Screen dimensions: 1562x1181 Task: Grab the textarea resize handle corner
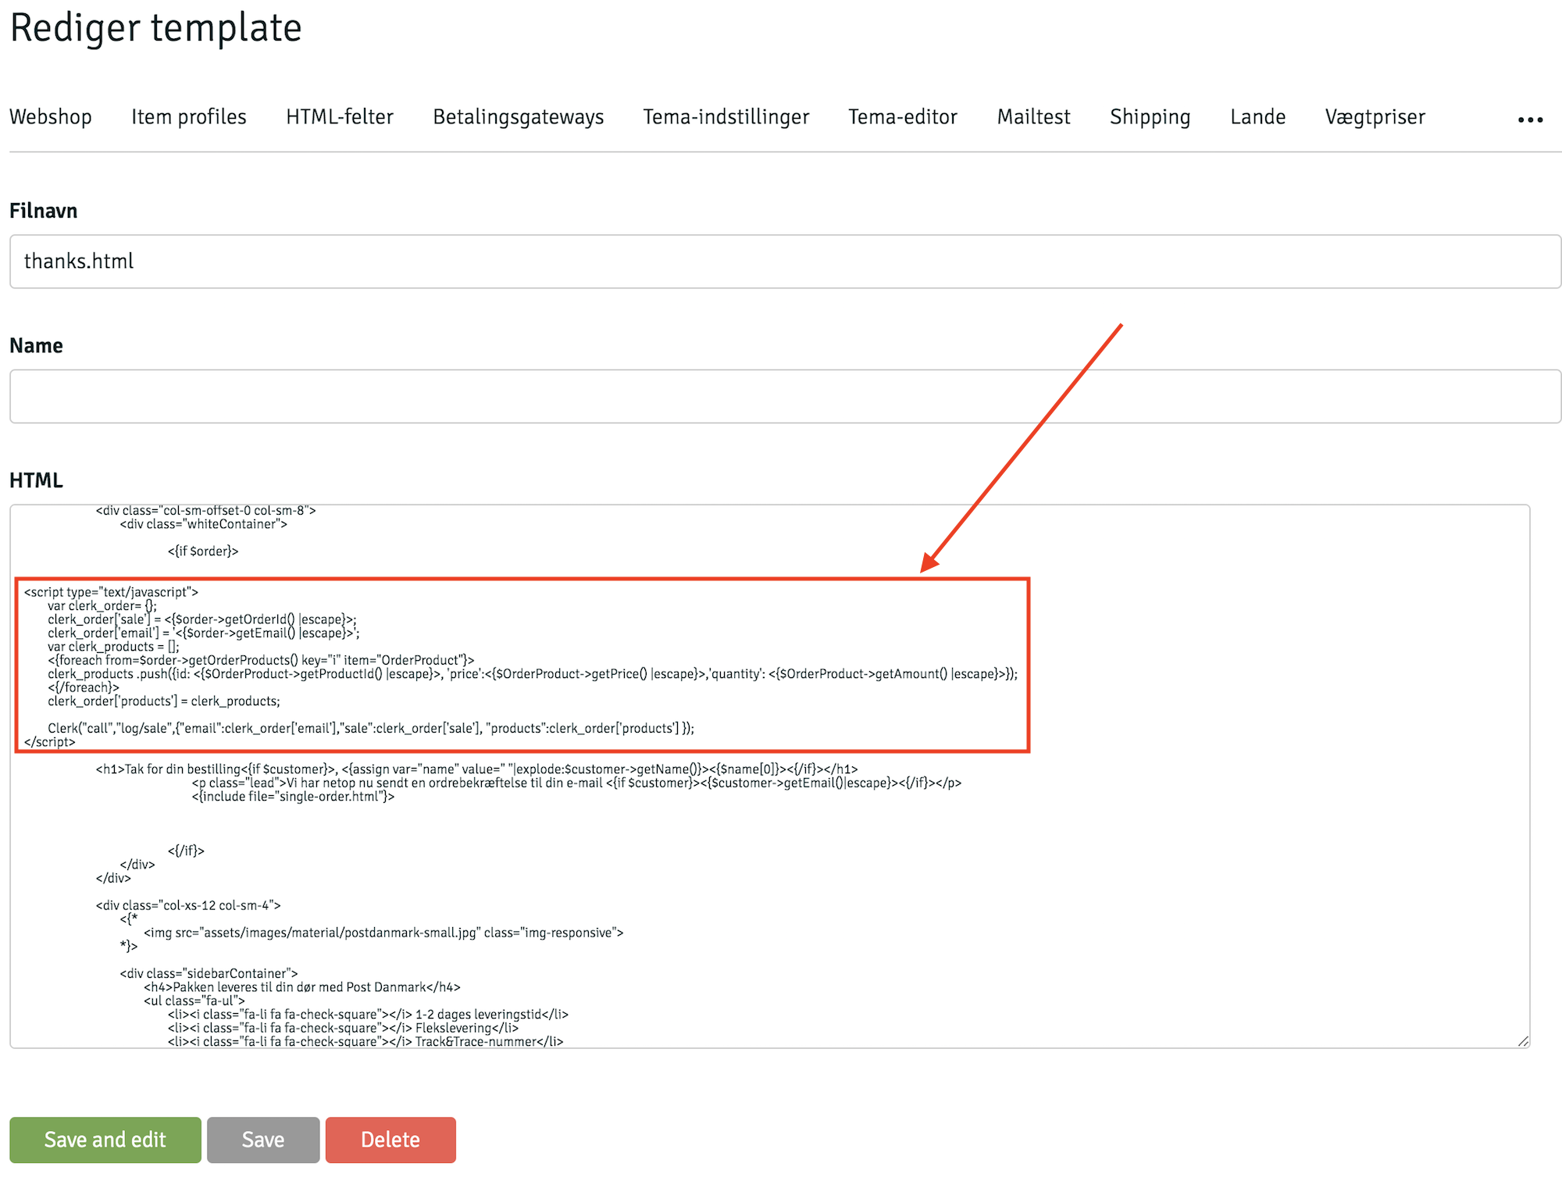click(1523, 1041)
